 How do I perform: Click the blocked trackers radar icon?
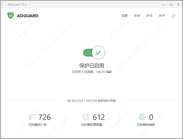click(86, 117)
